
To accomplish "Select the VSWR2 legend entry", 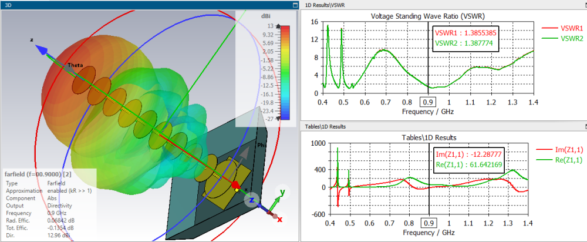I will (x=563, y=38).
